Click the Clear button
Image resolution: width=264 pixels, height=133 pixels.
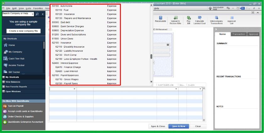198,126
